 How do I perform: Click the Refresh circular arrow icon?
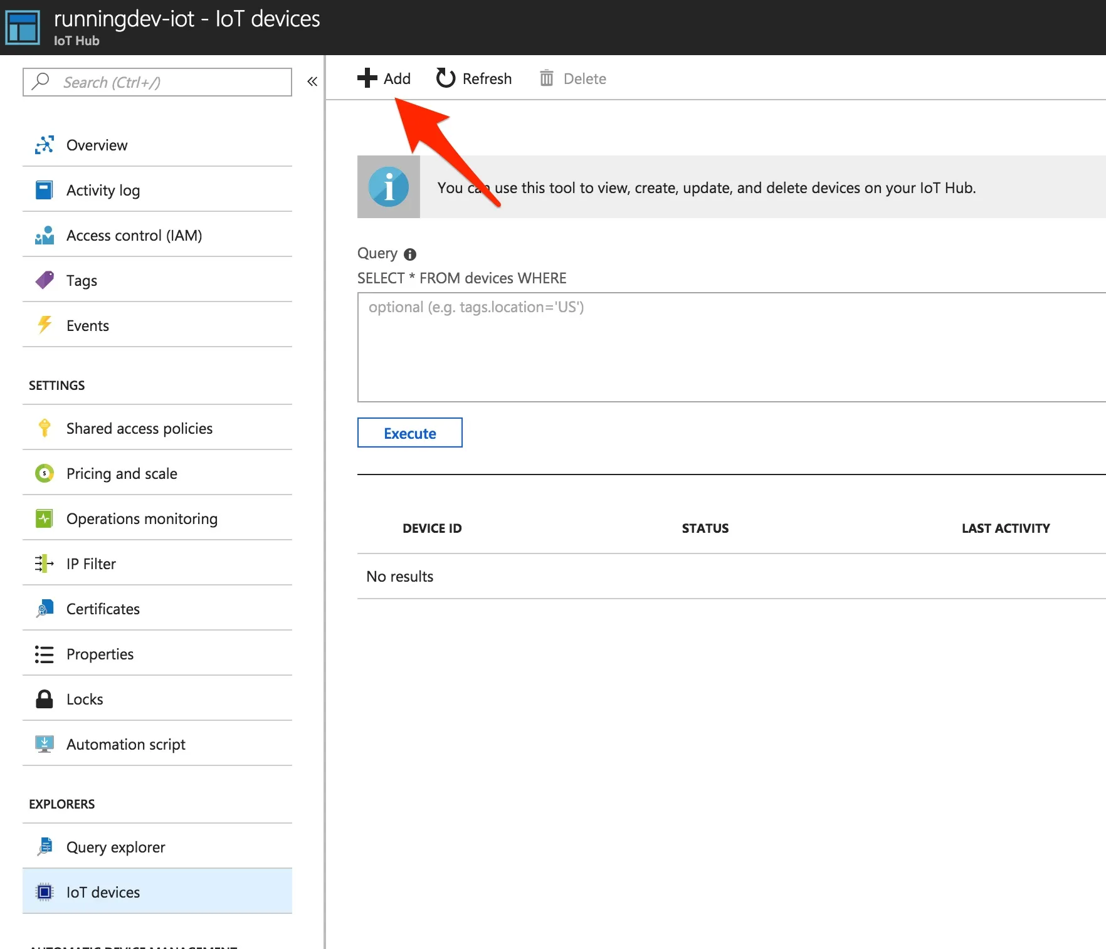point(446,78)
